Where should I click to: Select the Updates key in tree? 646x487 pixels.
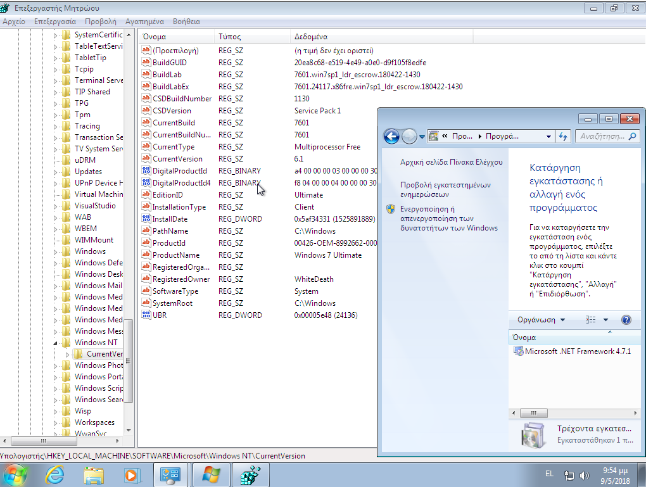coord(88,172)
